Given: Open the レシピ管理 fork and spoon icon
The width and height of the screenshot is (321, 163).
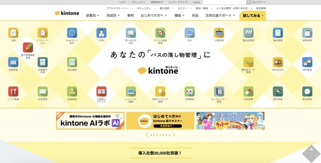Looking at the screenshot, I should [x=13, y=92].
